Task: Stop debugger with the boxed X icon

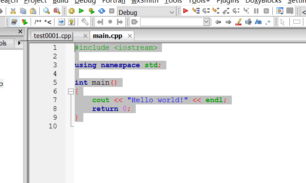Action: (266, 11)
